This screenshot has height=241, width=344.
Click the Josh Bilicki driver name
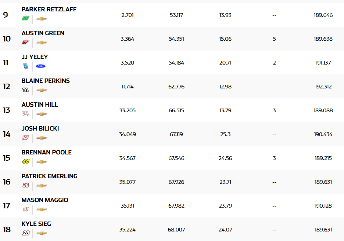point(40,128)
